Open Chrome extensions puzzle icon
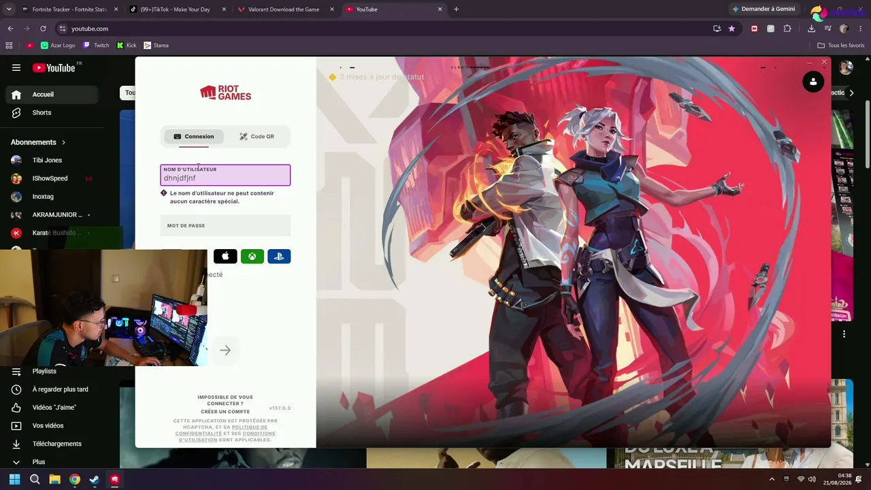The height and width of the screenshot is (490, 871). tap(787, 29)
